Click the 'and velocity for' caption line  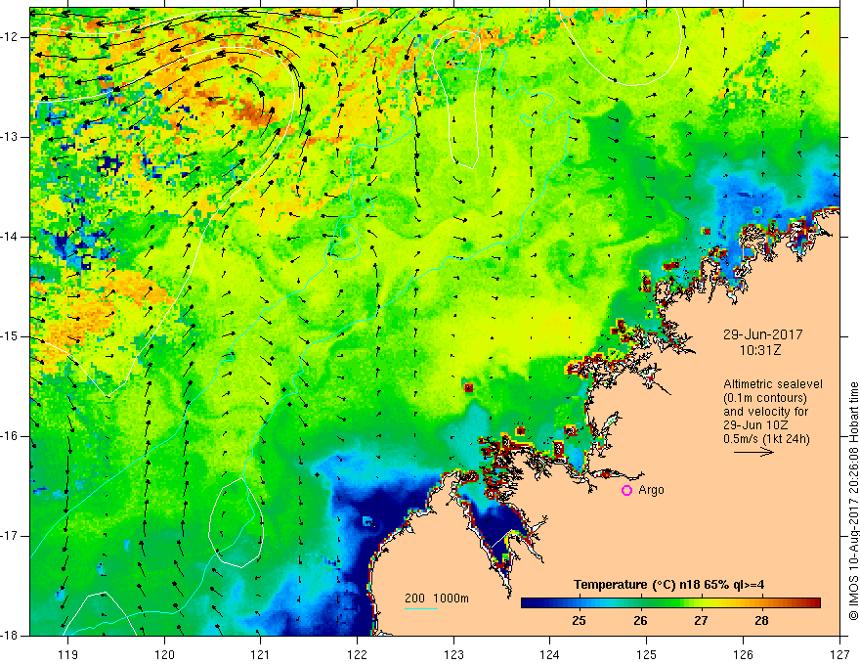(765, 412)
